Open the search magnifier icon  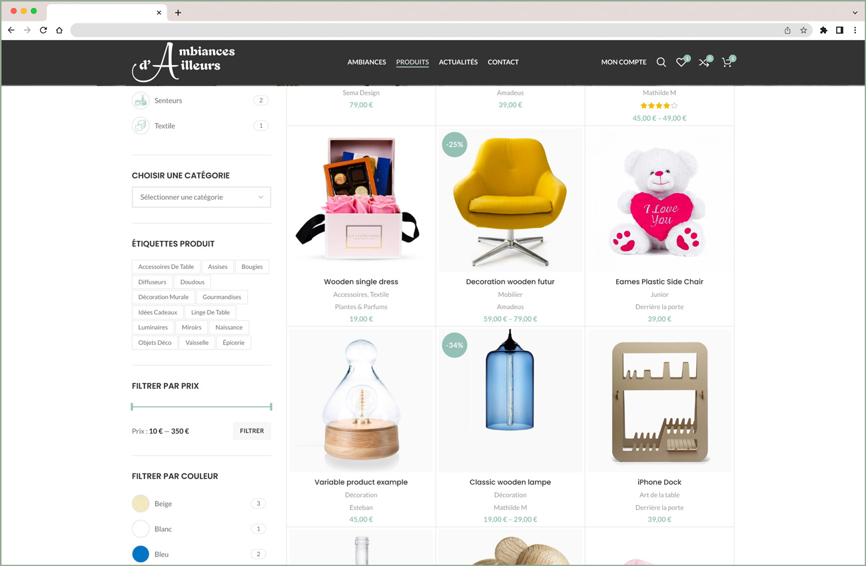point(661,62)
